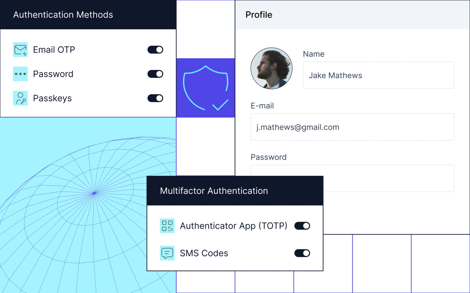
Task: Click the Name field label
Action: (x=314, y=54)
